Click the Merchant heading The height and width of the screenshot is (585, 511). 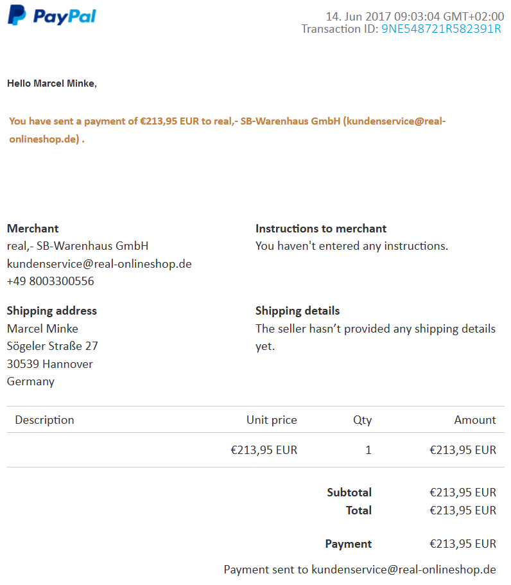point(33,229)
